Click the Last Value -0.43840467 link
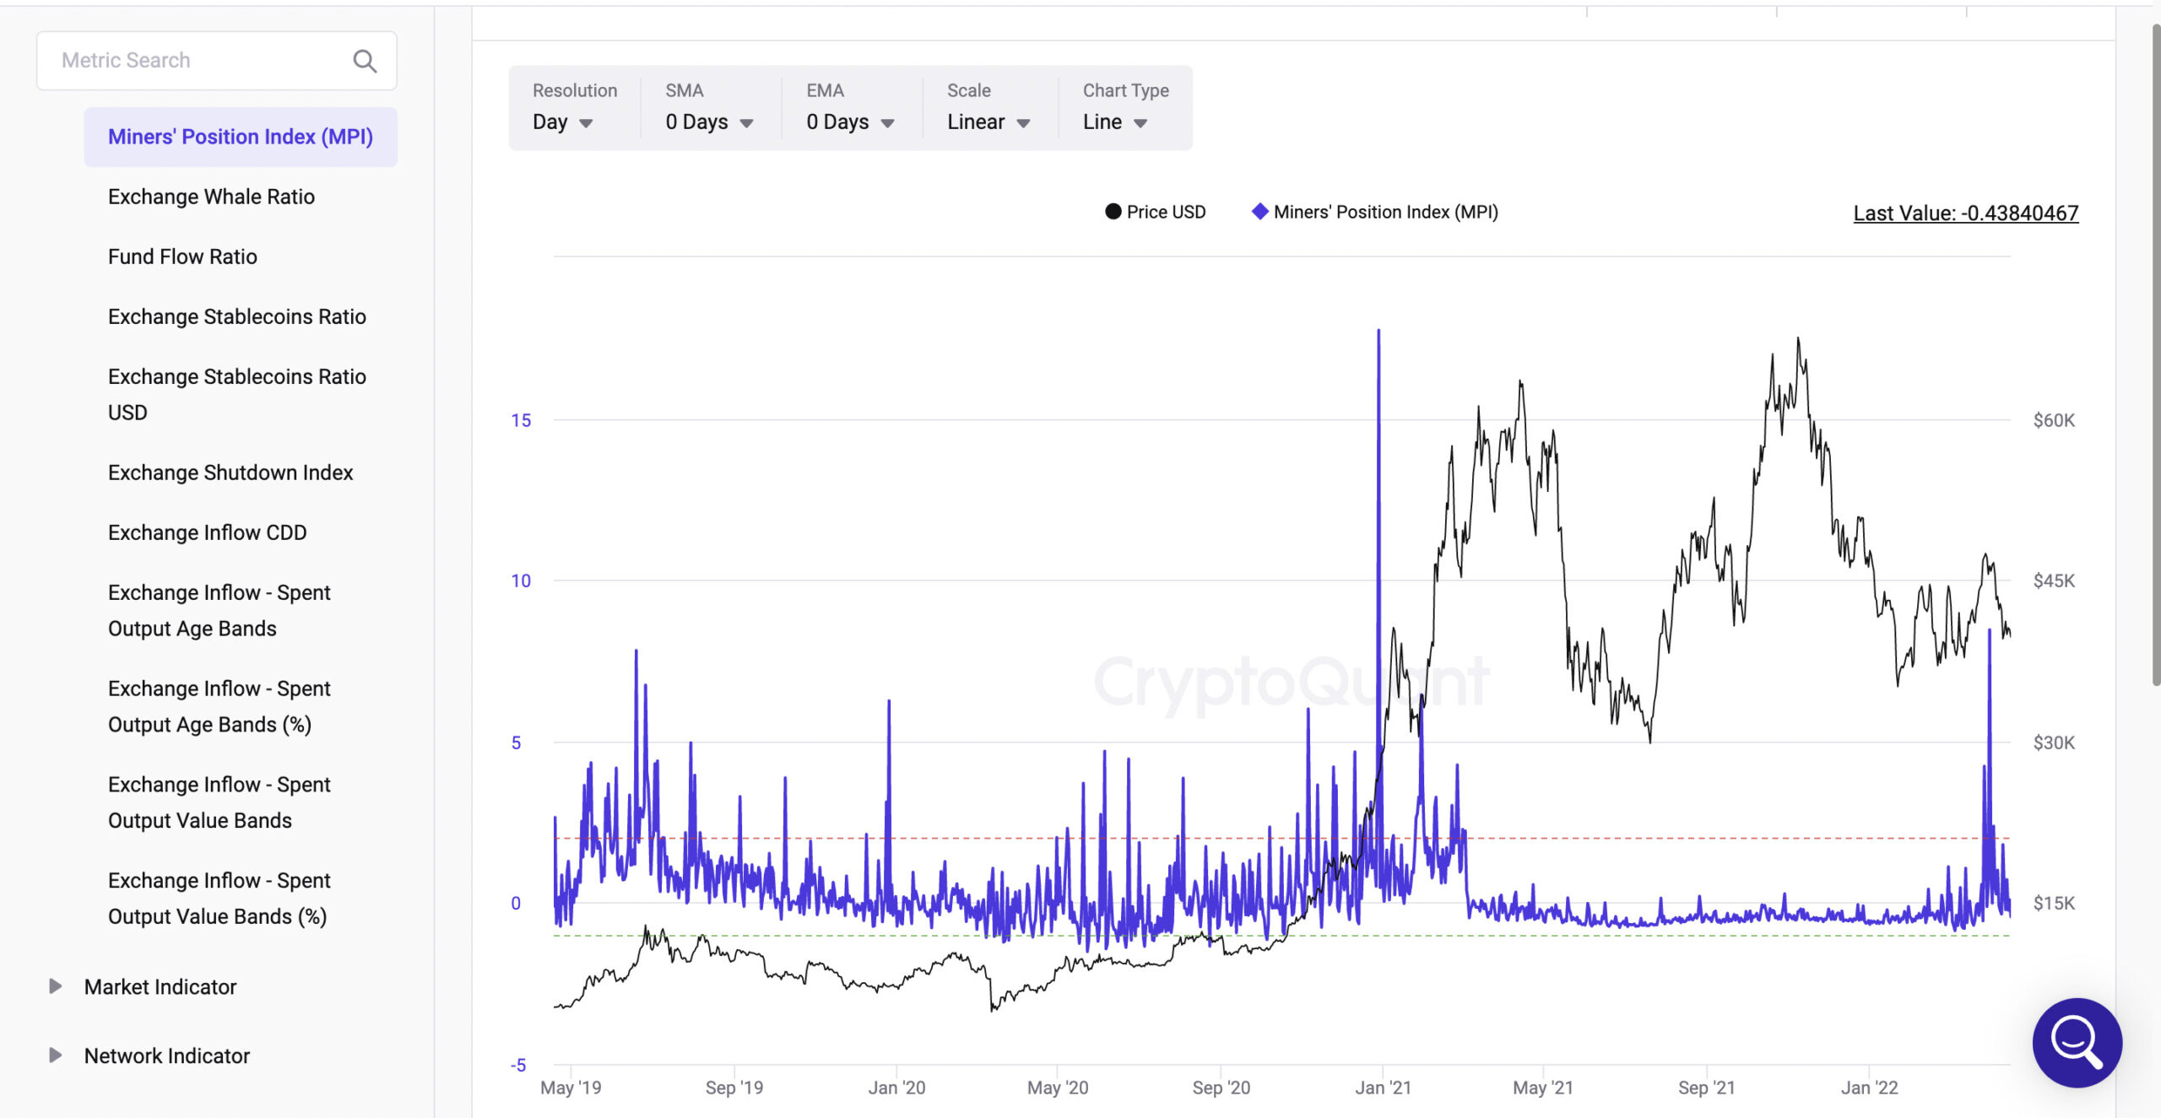The width and height of the screenshot is (2161, 1118). pyautogui.click(x=1966, y=213)
